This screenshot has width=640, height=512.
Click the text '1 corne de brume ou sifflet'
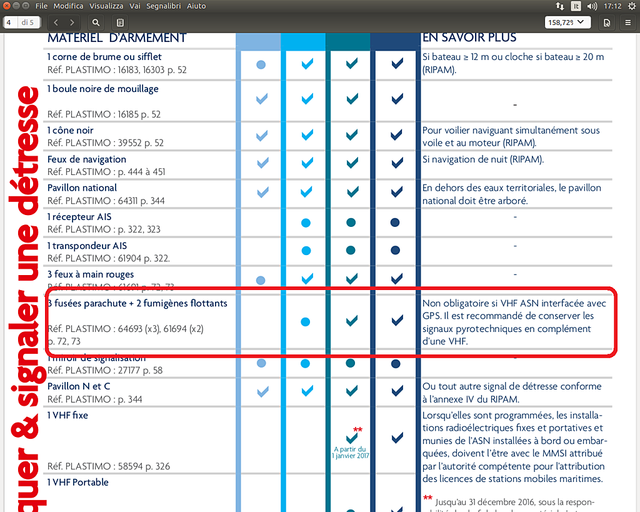coord(104,57)
